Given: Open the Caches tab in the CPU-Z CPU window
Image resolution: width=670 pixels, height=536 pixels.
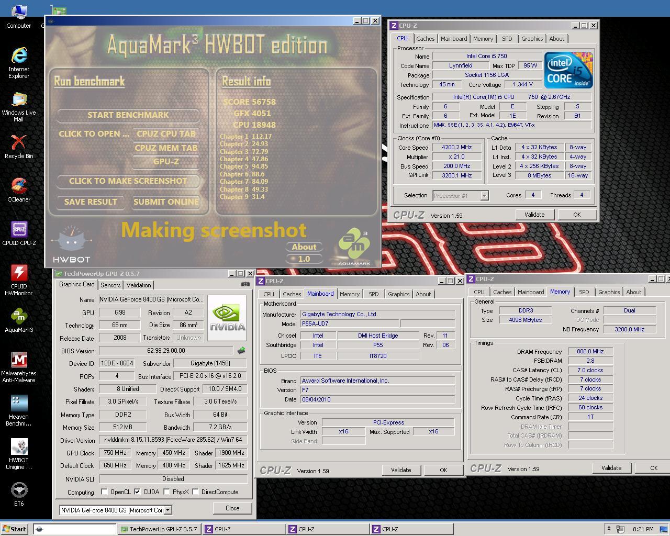Looking at the screenshot, I should [x=425, y=39].
